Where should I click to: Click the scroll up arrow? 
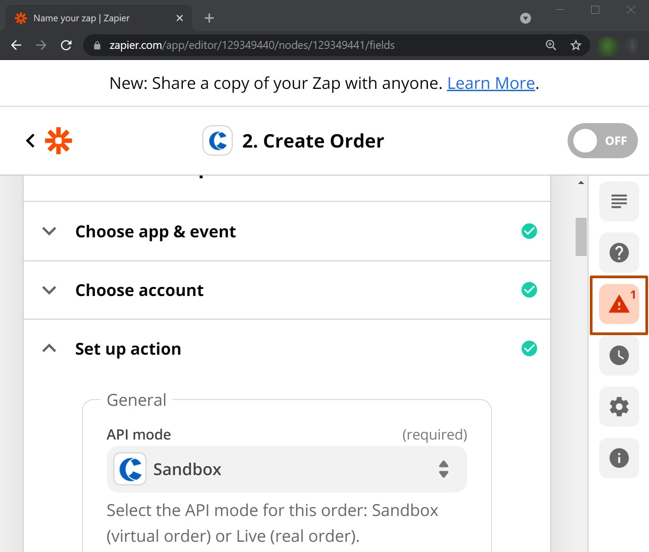coord(581,183)
